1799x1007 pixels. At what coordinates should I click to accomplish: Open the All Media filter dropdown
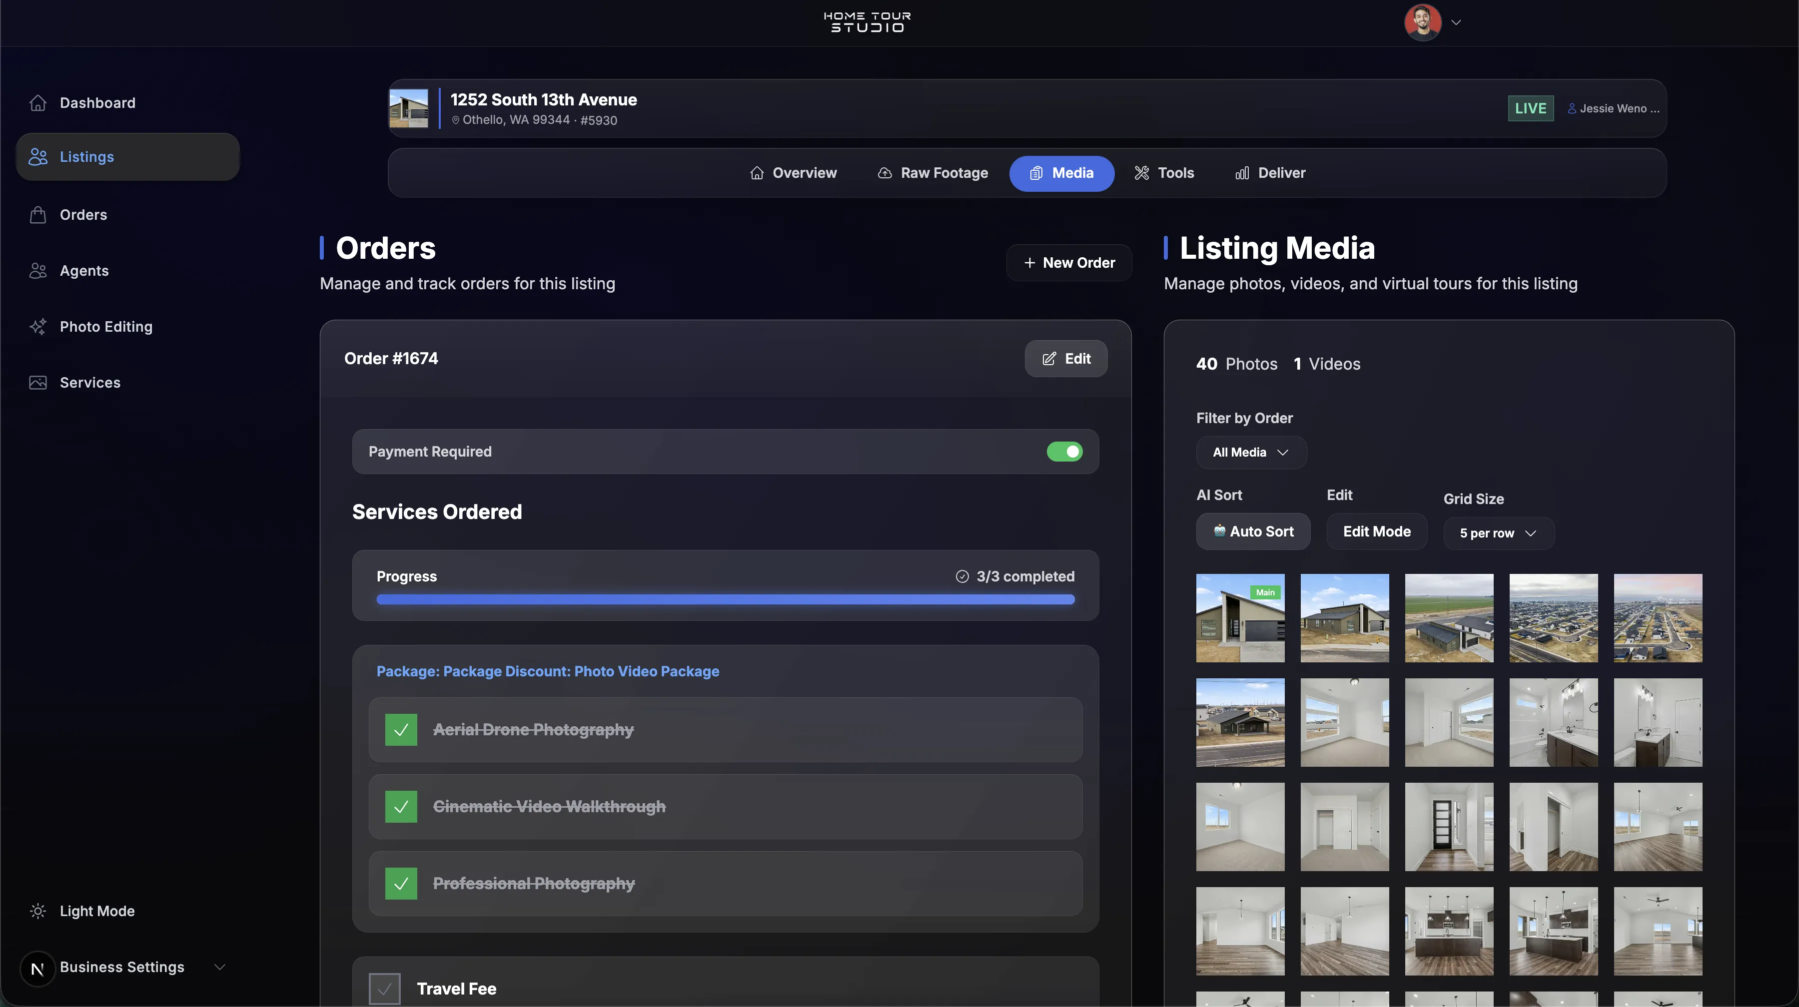1250,452
